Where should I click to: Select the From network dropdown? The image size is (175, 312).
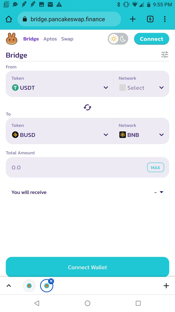141,88
